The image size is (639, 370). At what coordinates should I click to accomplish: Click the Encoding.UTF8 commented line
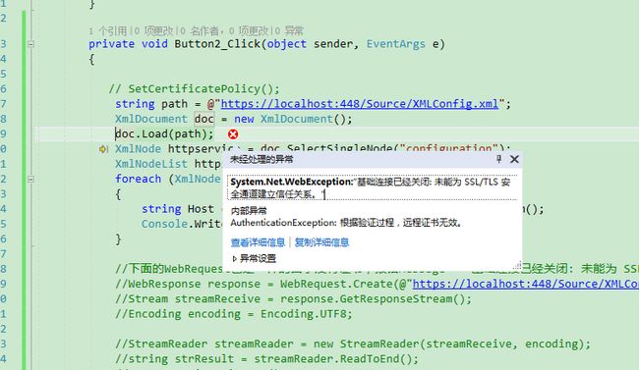tap(234, 314)
